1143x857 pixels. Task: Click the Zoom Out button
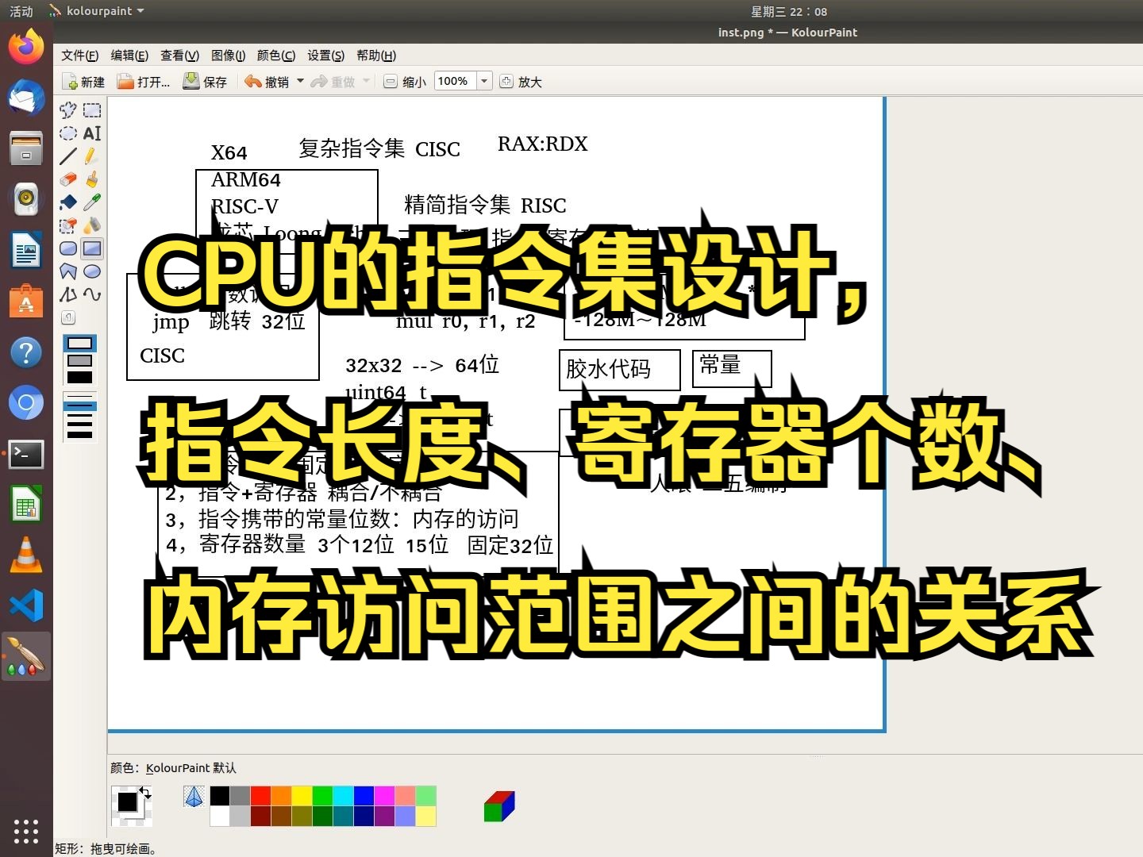tap(405, 82)
